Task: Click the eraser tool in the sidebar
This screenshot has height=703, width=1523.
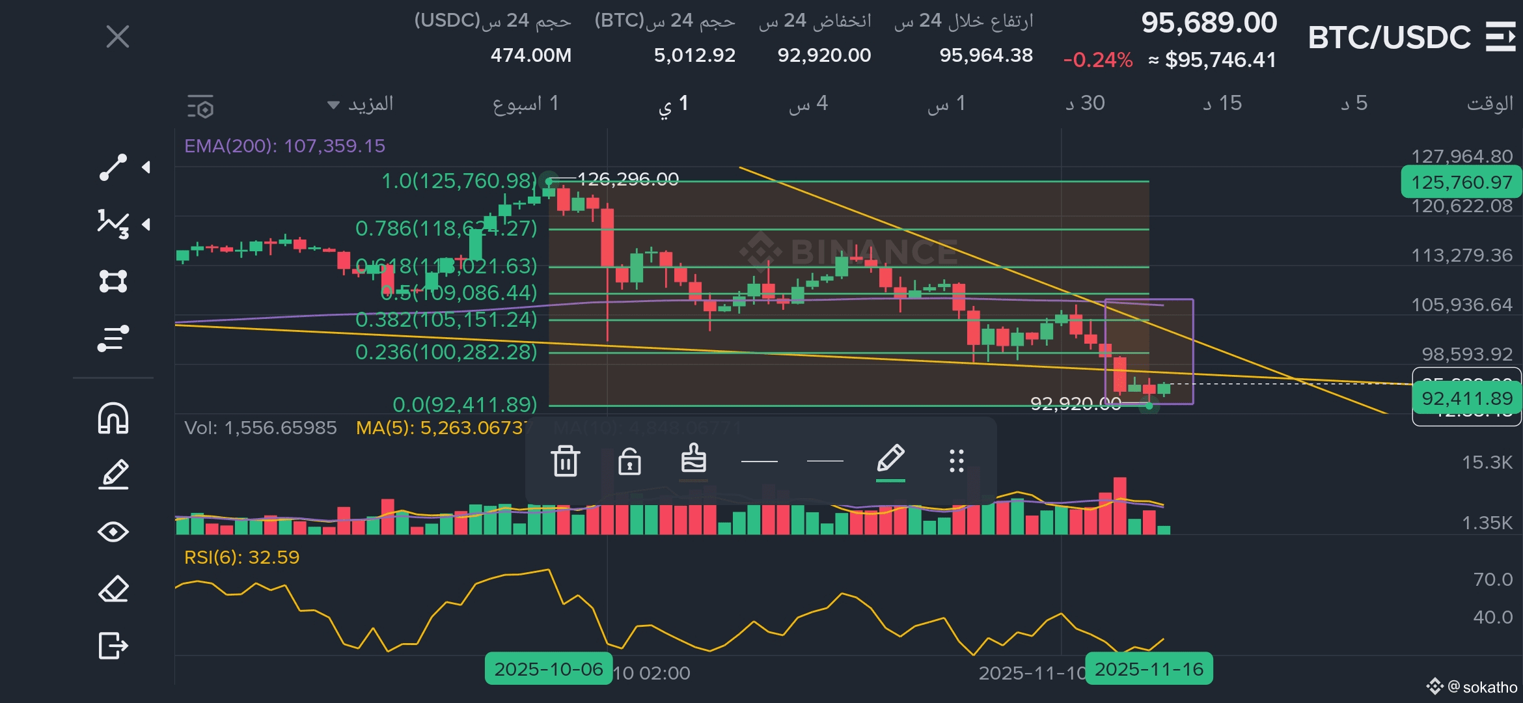Action: (113, 589)
